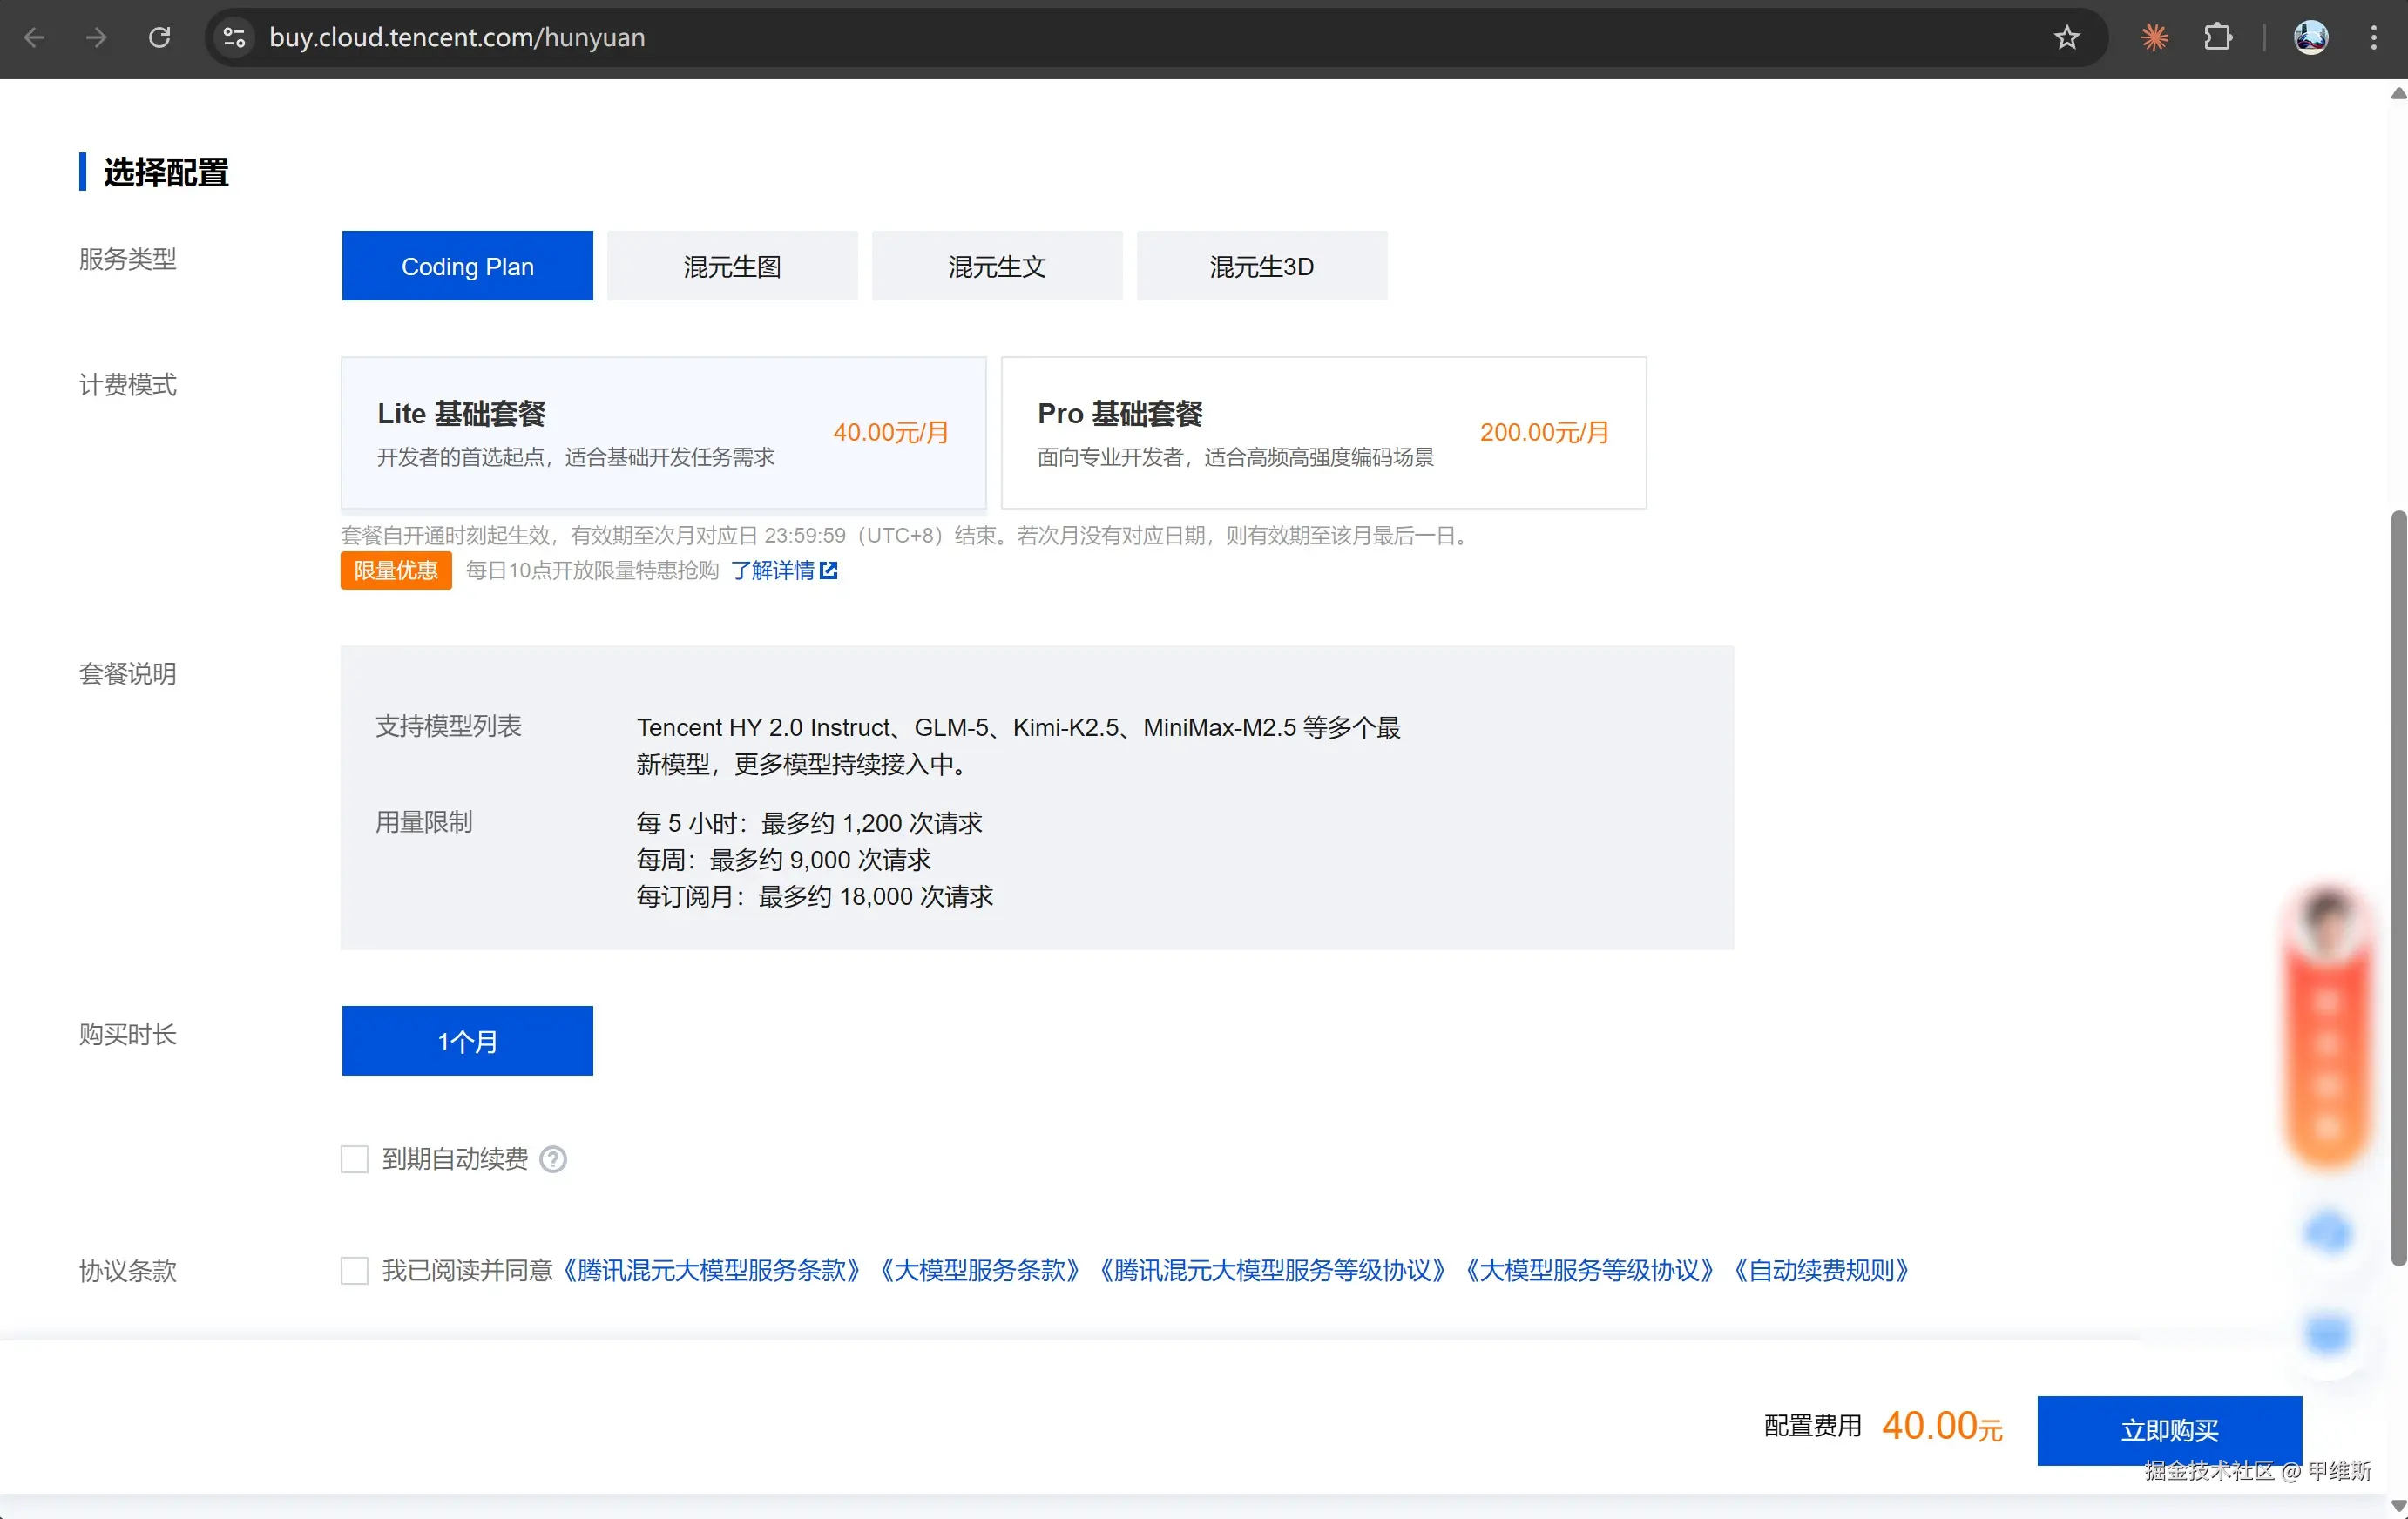Screen dimensions: 2408x1519
Task: Click the orange starburst extension icon
Action: pyautogui.click(x=2154, y=38)
